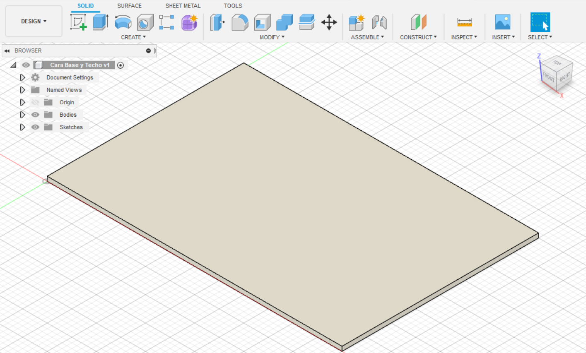Activate the Select tool icon
The width and height of the screenshot is (586, 353).
click(540, 22)
